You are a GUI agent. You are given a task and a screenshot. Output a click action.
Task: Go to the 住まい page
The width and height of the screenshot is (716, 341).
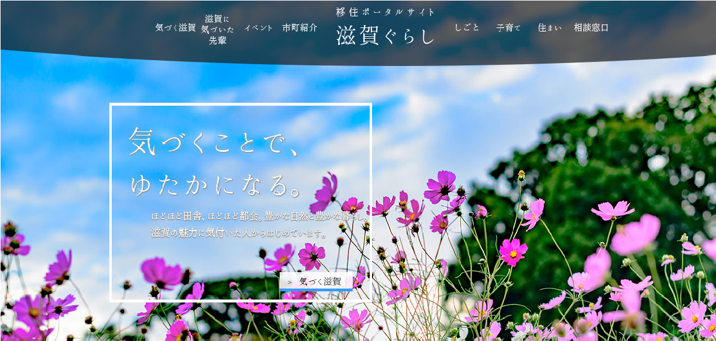(550, 27)
